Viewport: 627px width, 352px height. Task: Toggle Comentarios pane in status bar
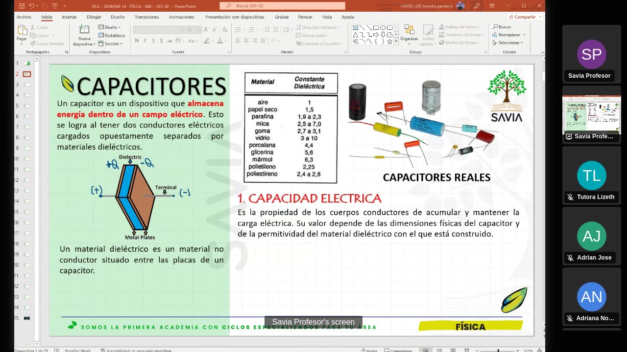click(399, 350)
